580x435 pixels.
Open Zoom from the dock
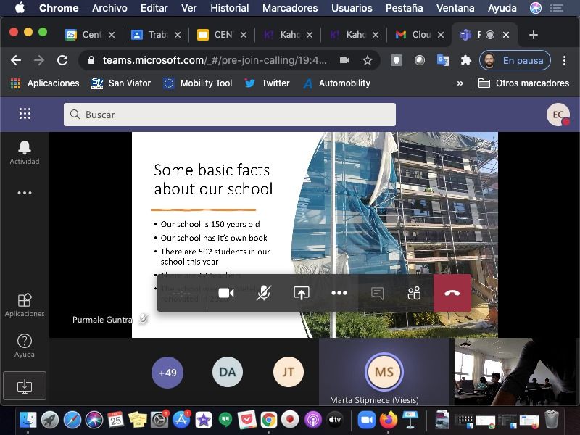[x=366, y=420]
